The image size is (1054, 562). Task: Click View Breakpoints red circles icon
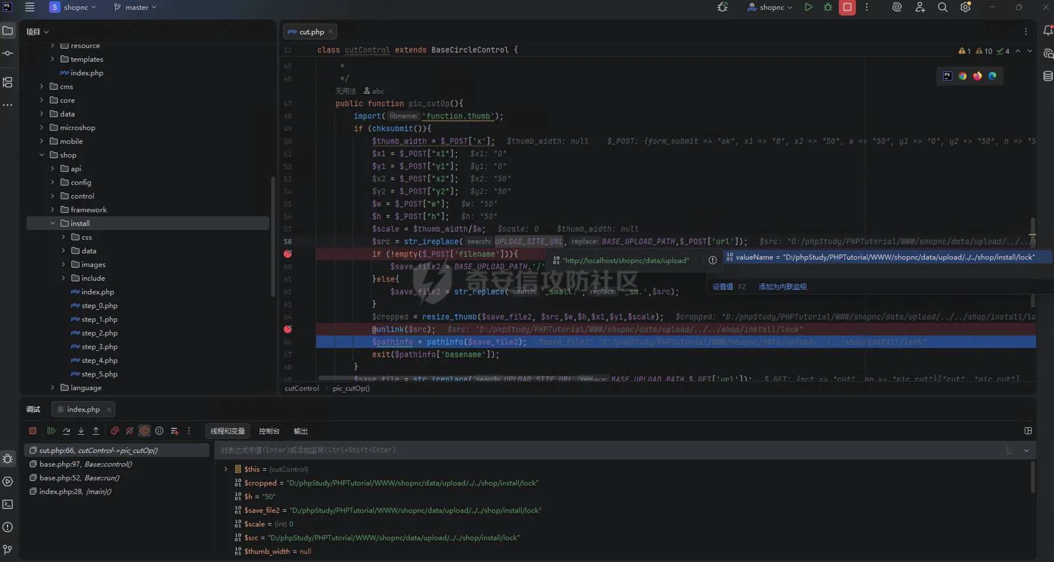[x=115, y=431]
